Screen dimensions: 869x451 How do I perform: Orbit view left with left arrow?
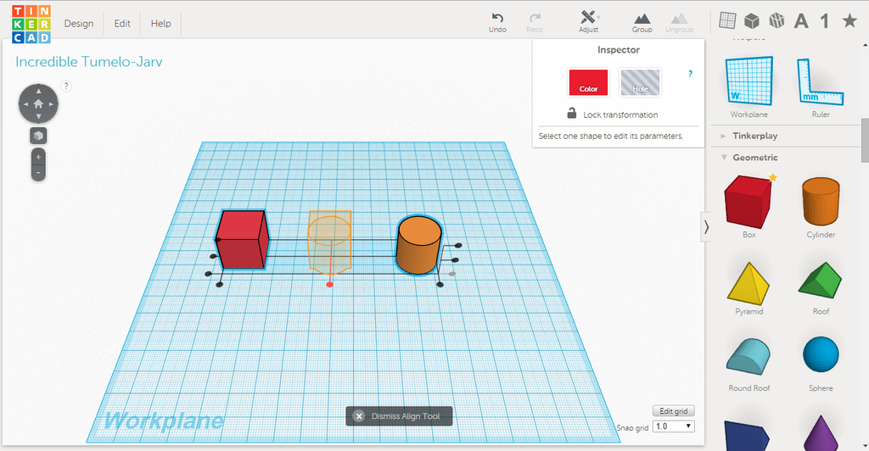(25, 104)
